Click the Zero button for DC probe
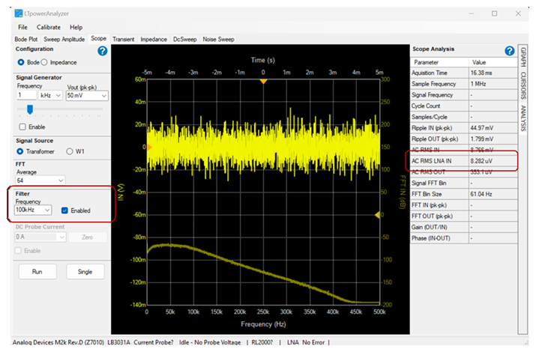Screen dimensions: 536x355 point(87,237)
